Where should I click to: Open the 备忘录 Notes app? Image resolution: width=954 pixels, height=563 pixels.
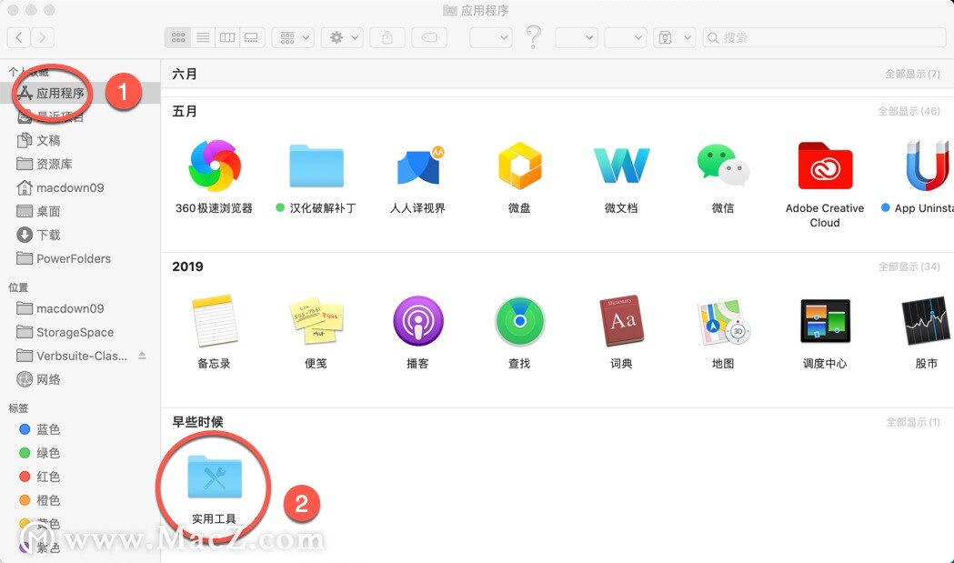click(x=215, y=321)
